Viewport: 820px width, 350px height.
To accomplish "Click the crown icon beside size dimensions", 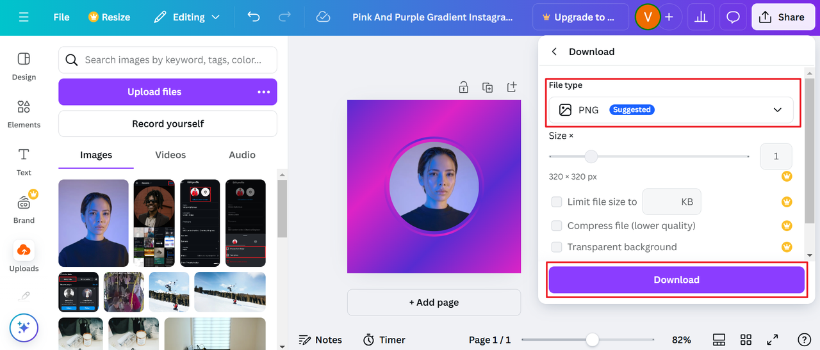I will point(787,177).
